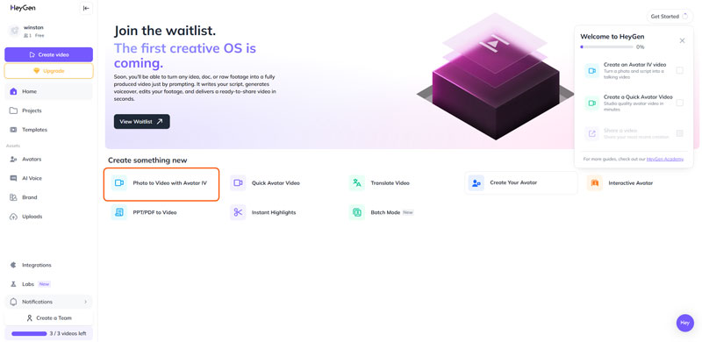Expand the Notifications chevron
This screenshot has height=342, width=702.
[x=85, y=303]
